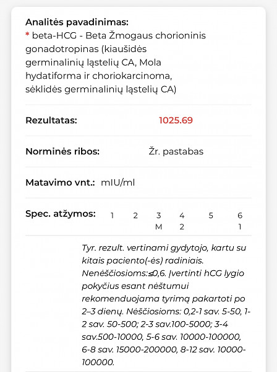This screenshot has height=372, width=277.
Task: Click the 'hydatiforma ir choriokarcinoma' description line
Action: click(99, 76)
